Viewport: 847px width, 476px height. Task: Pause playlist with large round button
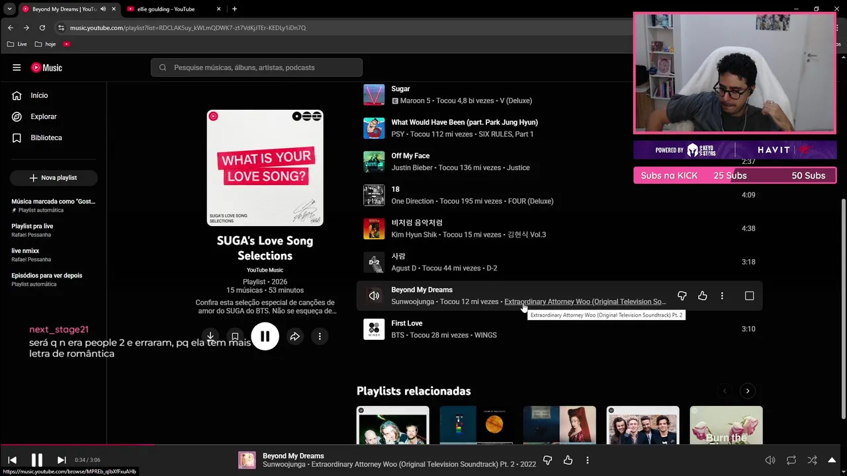265,336
